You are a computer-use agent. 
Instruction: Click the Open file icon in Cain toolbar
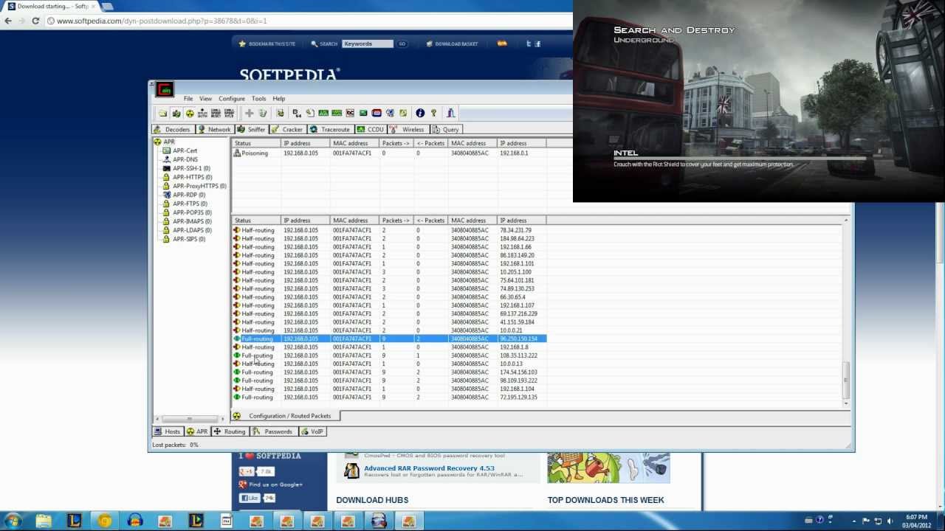tap(162, 113)
